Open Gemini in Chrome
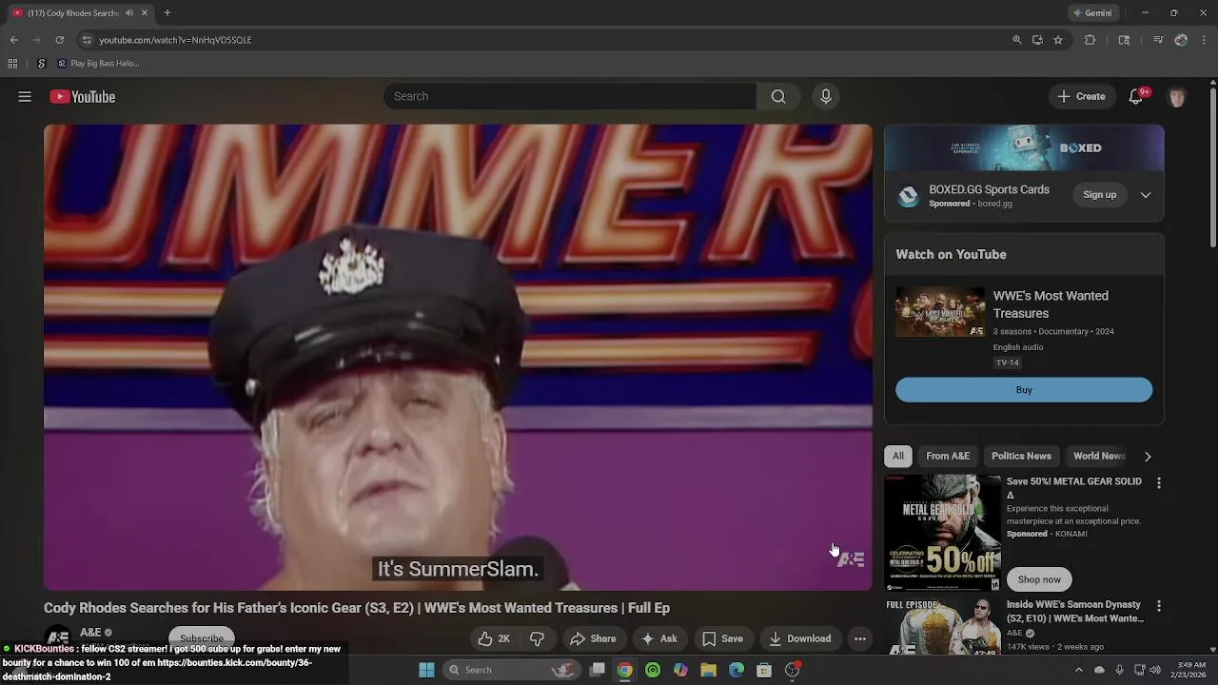This screenshot has height=685, width=1218. (1092, 13)
